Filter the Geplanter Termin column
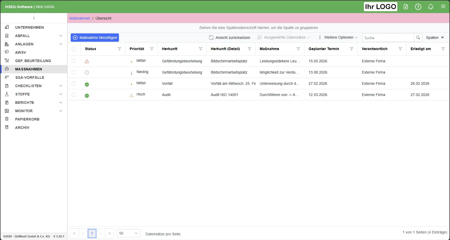Viewport: 450px width, 240px height. coord(351,49)
